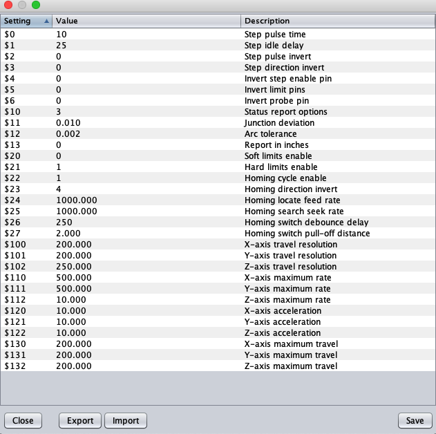The width and height of the screenshot is (436, 434).
Task: Click the Value column header
Action: [x=146, y=21]
